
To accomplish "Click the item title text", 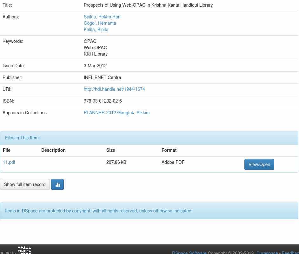I will pos(148,5).
